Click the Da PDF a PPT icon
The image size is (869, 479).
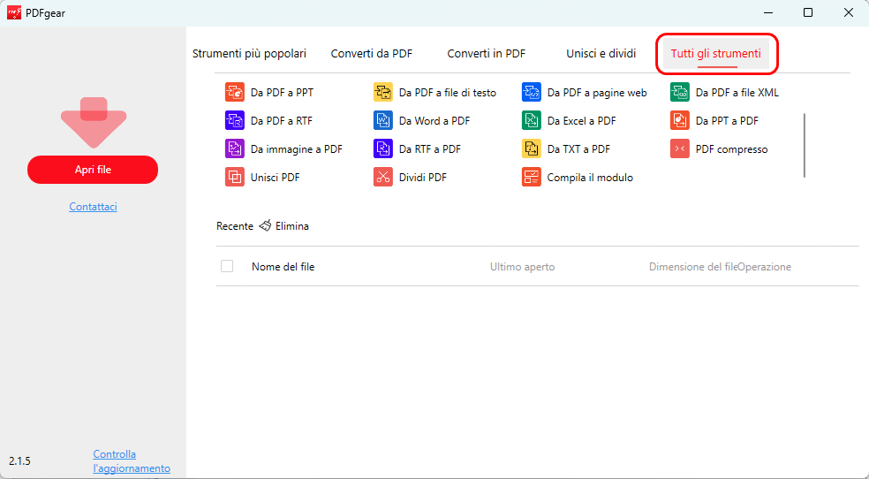(x=234, y=93)
